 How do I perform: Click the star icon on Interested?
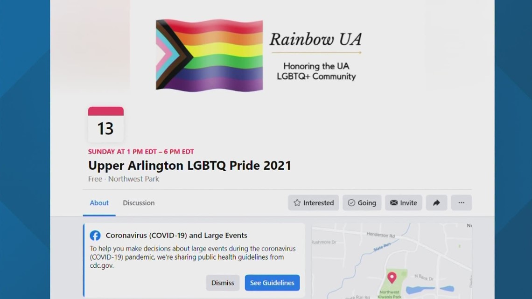[x=297, y=203]
